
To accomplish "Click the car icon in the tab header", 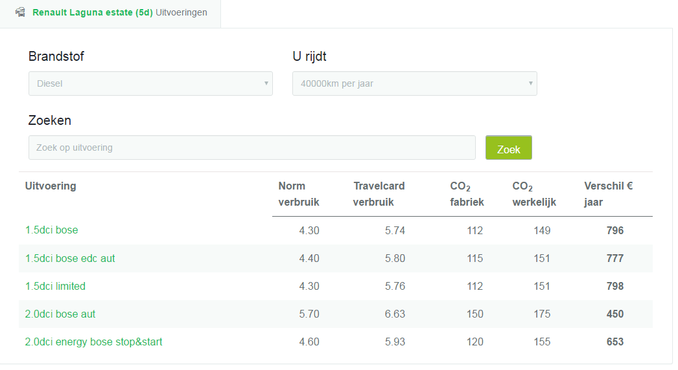I will coord(21,12).
